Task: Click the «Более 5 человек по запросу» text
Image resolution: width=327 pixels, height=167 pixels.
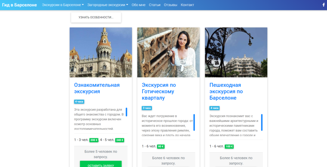Action: click(x=101, y=154)
